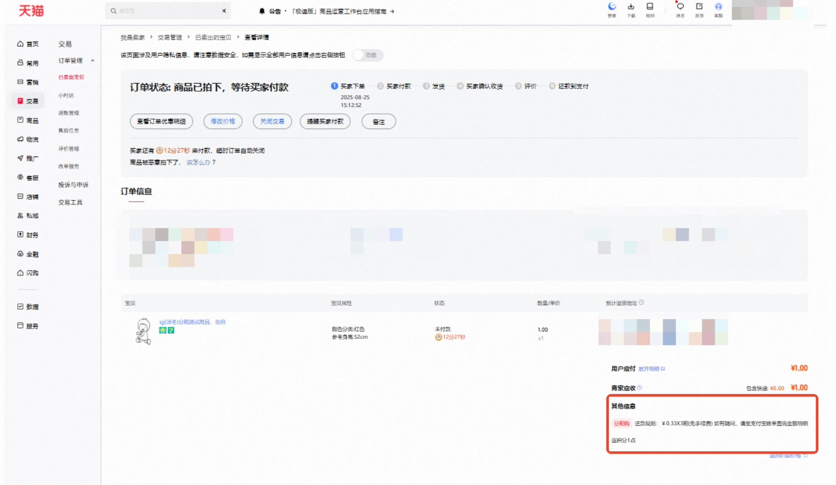The height and width of the screenshot is (485, 836).
Task: Open the announcement arrow link
Action: [392, 11]
